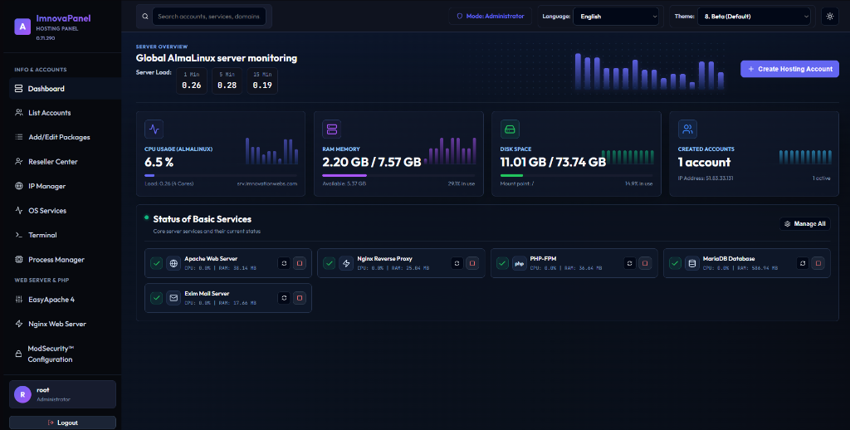Click the "Mount point: /" text
Screen dimensions: 850x430
(x=517, y=183)
